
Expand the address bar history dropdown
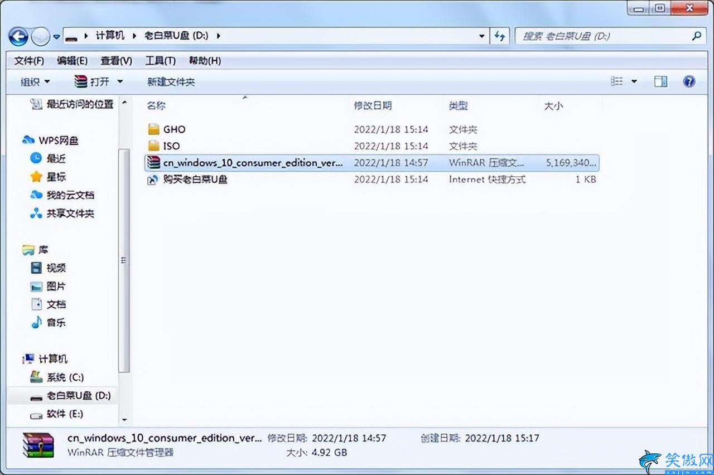click(482, 36)
